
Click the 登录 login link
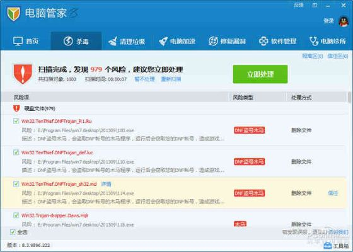(x=328, y=21)
